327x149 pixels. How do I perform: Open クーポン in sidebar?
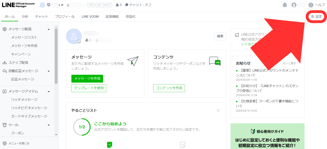pos(18,133)
